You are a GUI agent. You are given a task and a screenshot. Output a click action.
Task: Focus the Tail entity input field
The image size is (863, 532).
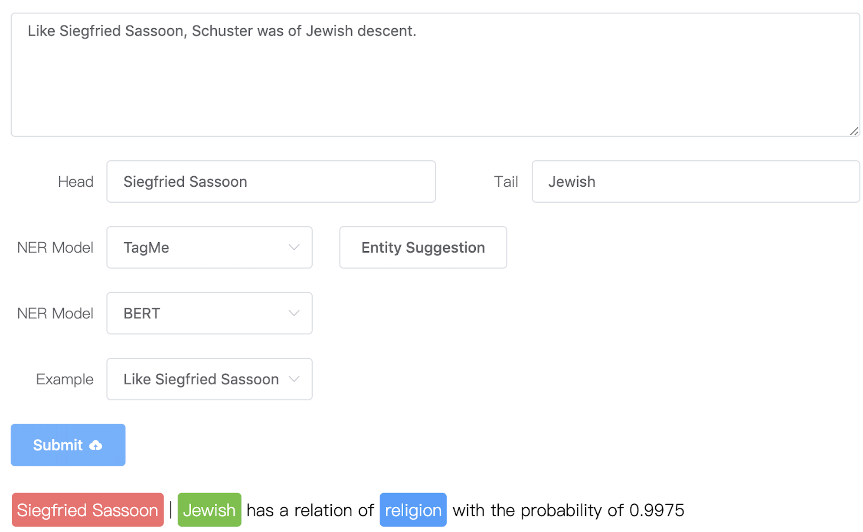(696, 182)
